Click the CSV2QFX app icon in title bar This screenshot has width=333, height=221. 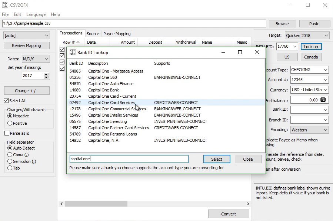(5, 5)
